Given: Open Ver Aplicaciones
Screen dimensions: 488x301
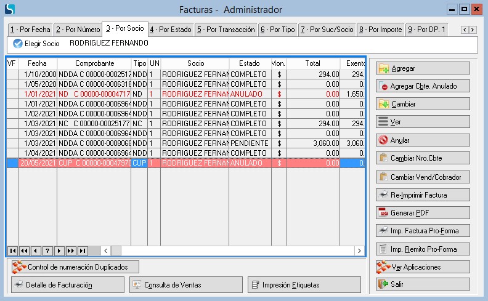Looking at the screenshot, I should click(x=422, y=267).
